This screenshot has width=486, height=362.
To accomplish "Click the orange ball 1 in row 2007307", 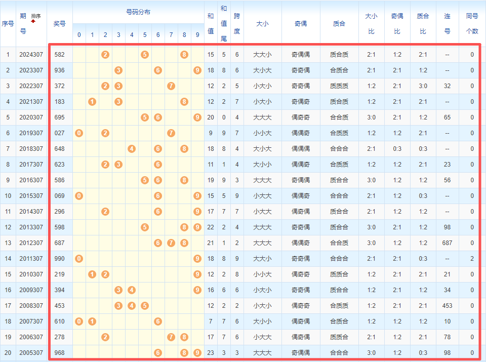I will coord(92,321).
